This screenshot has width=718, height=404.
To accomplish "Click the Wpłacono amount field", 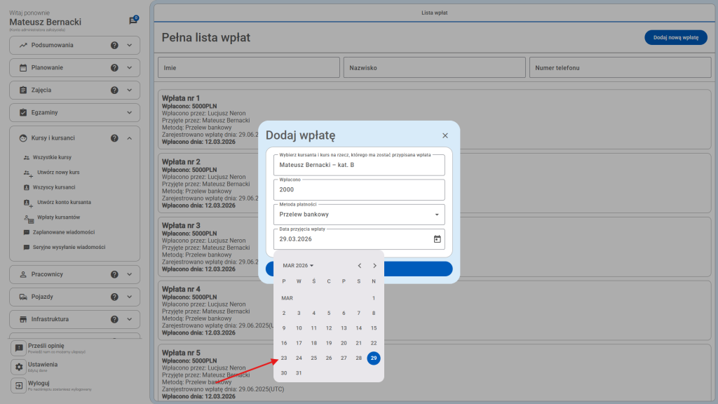I will 359,190.
